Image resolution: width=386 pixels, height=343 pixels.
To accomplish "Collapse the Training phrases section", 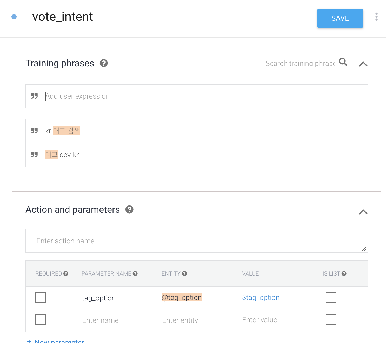I will (363, 64).
